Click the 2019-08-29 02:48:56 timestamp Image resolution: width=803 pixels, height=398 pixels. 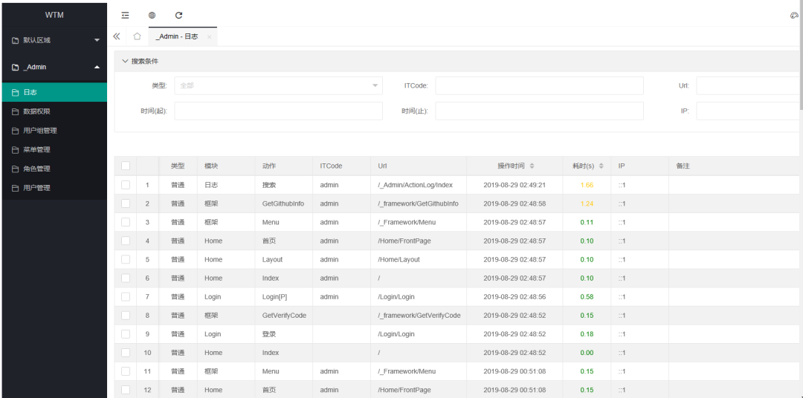click(515, 297)
